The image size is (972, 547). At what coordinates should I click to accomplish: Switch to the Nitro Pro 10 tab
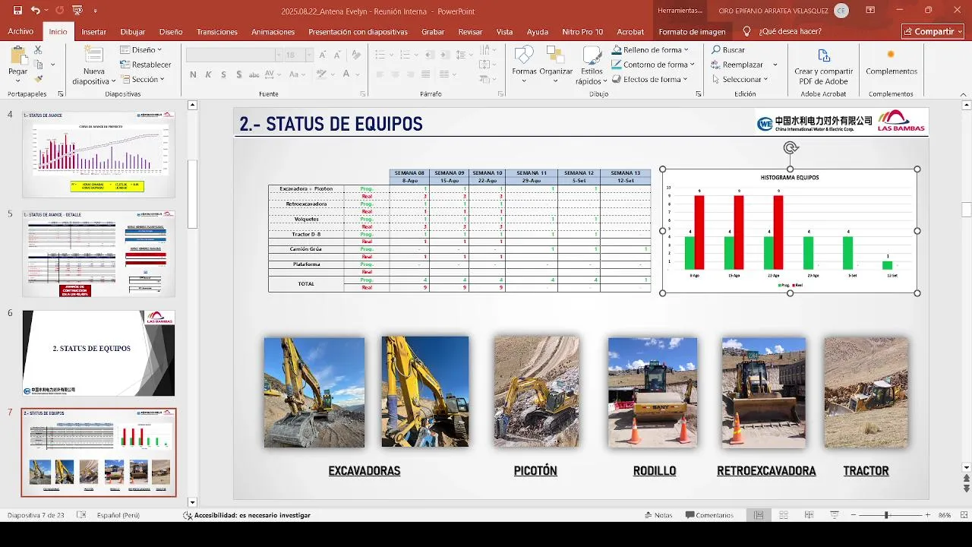click(x=582, y=32)
